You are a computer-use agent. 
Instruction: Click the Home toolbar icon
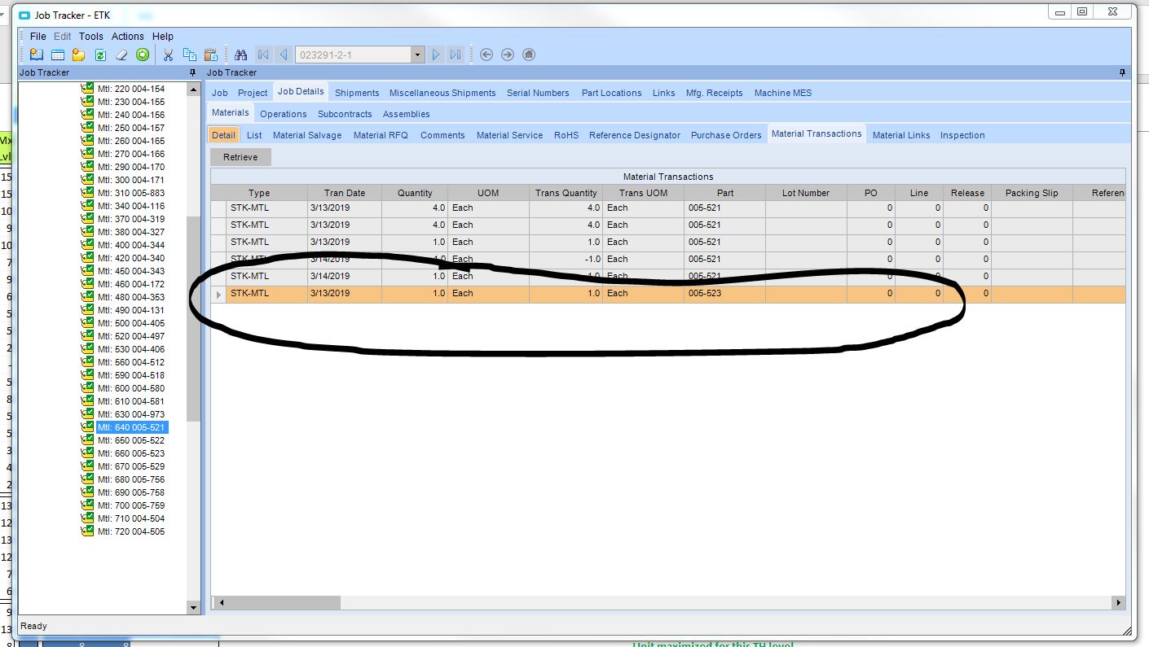tap(529, 55)
